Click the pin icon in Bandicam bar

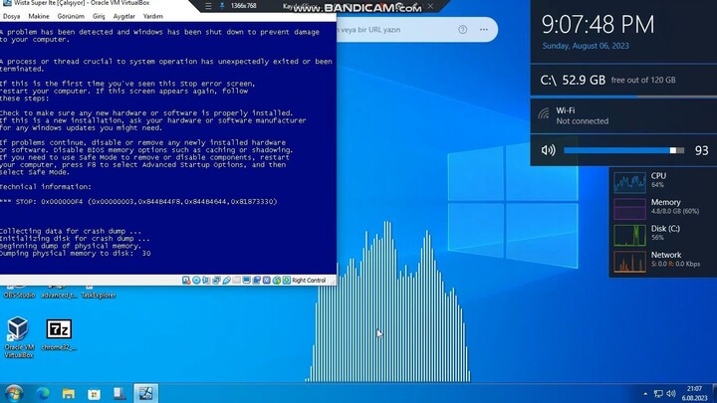tap(222, 6)
